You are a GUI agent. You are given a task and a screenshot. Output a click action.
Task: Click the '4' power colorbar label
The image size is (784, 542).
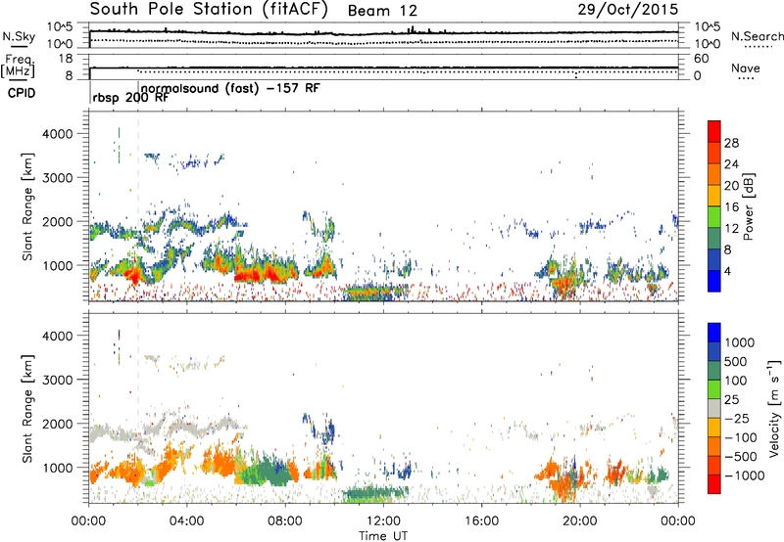[x=727, y=271]
